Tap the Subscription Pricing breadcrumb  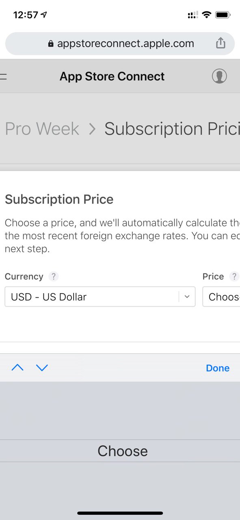[x=172, y=129]
